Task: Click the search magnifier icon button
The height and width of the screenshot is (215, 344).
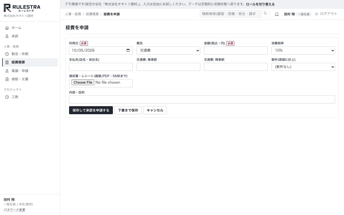Action: pyautogui.click(x=265, y=14)
